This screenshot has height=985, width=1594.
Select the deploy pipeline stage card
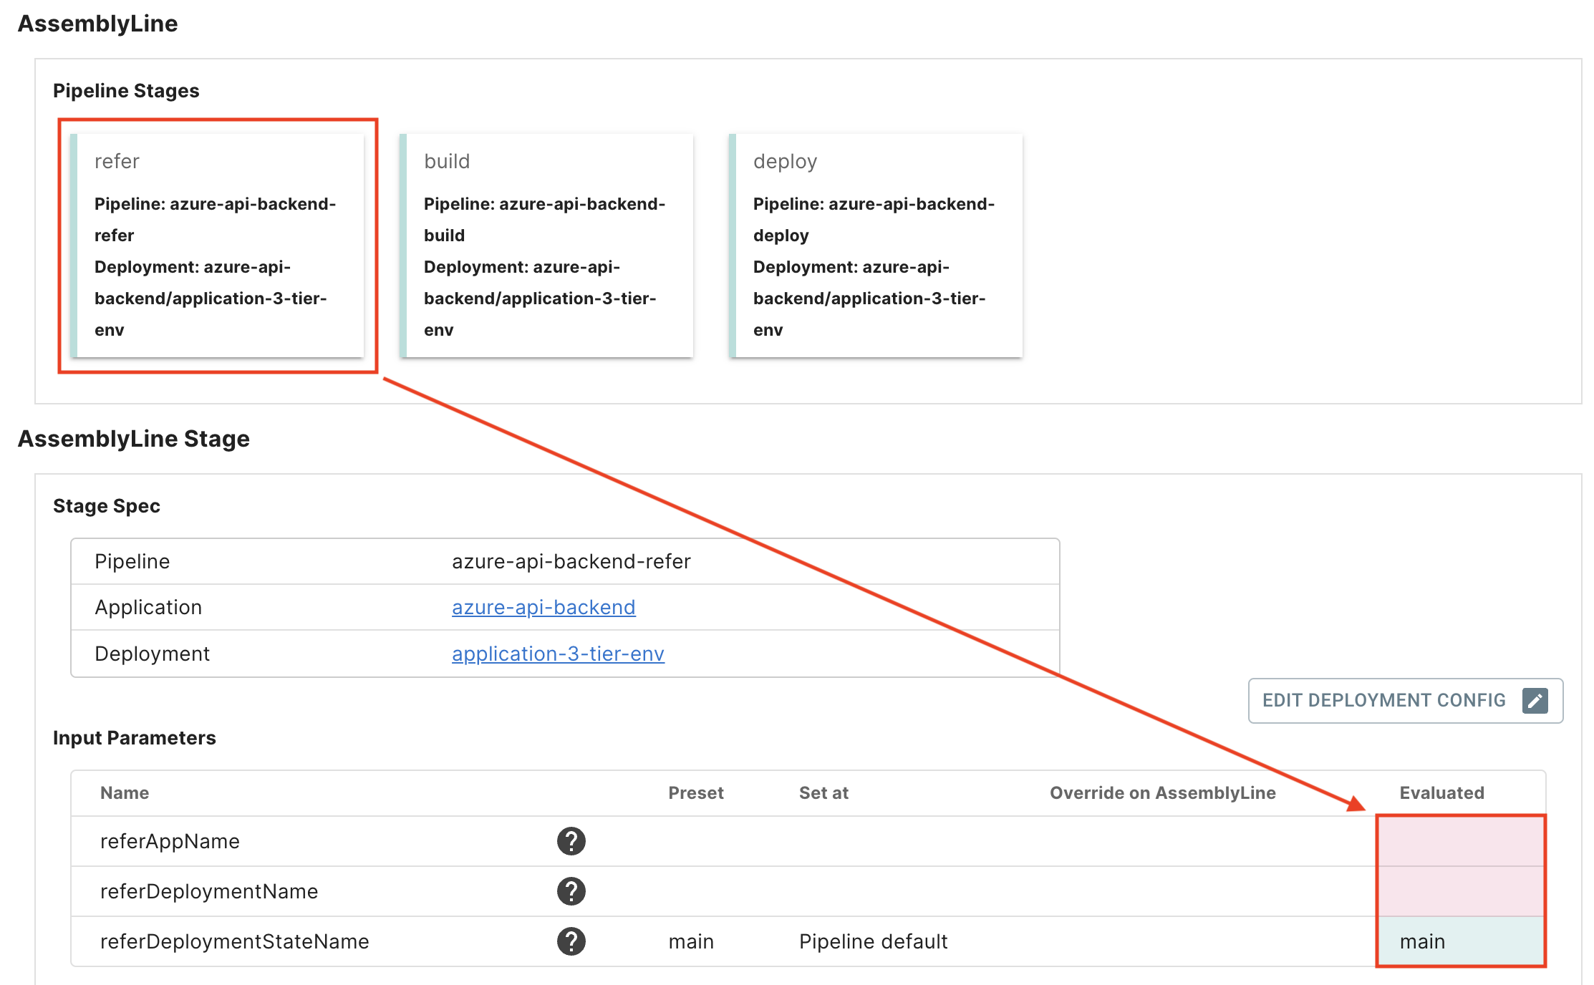click(x=877, y=245)
